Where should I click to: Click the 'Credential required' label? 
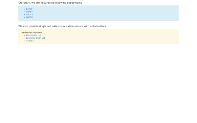tap(31, 32)
